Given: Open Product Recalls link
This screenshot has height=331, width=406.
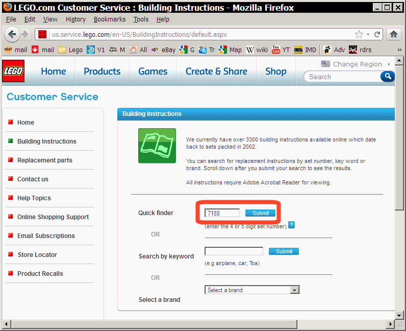Looking at the screenshot, I should click(40, 274).
